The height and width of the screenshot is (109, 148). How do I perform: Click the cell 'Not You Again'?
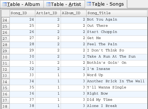pos(117,20)
